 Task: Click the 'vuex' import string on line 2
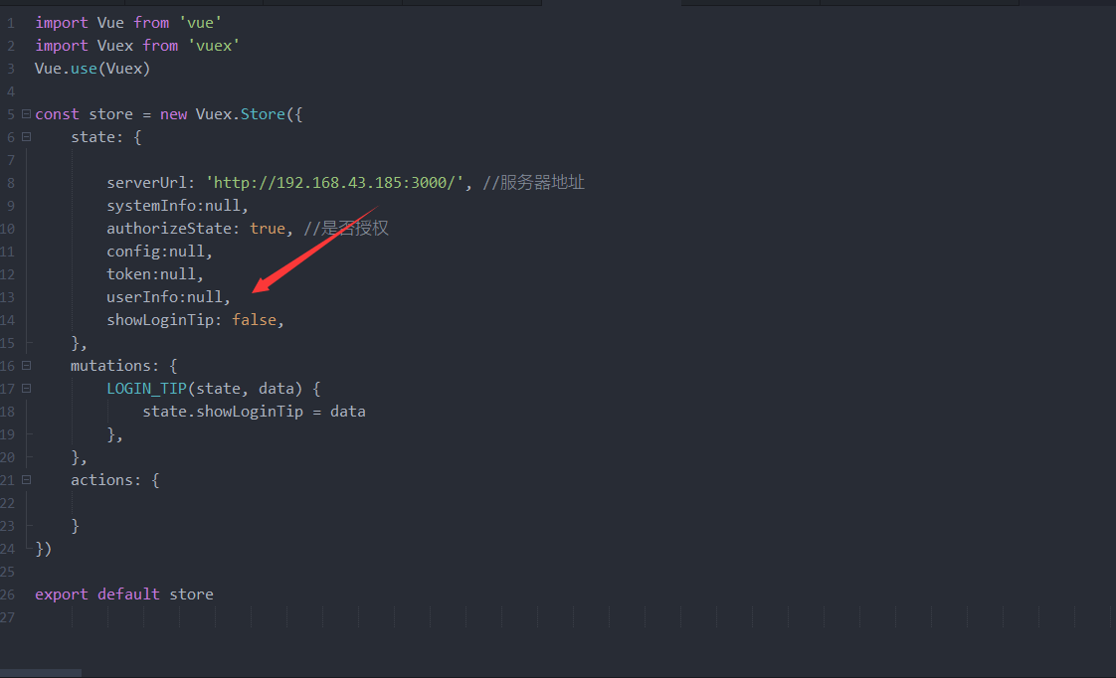pos(214,46)
